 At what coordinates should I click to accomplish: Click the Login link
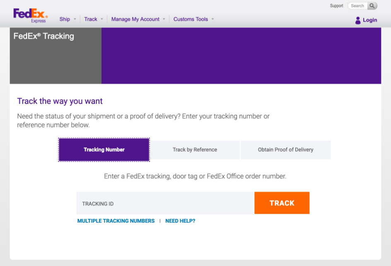coord(370,20)
